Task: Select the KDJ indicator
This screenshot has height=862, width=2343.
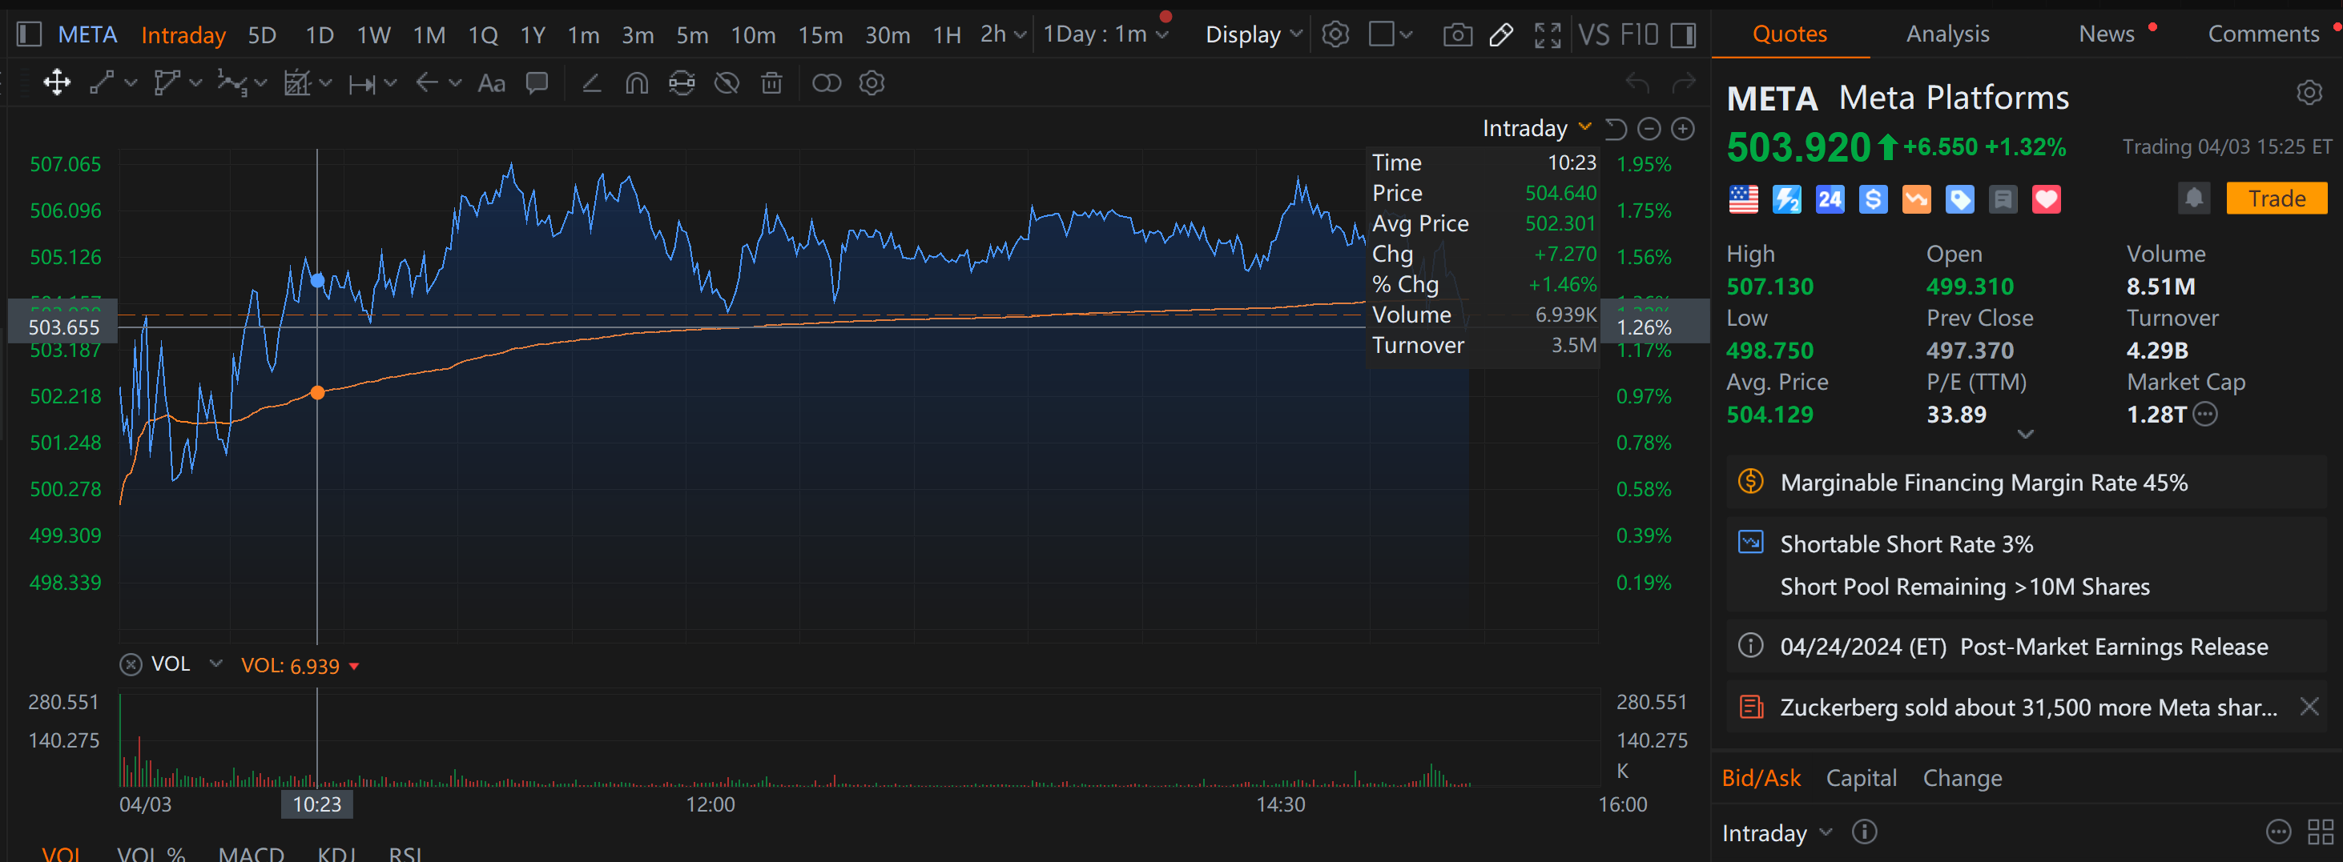Action: point(336,854)
